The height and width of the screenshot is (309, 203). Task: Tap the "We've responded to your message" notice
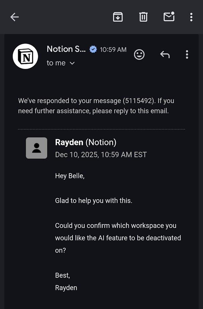(x=96, y=106)
